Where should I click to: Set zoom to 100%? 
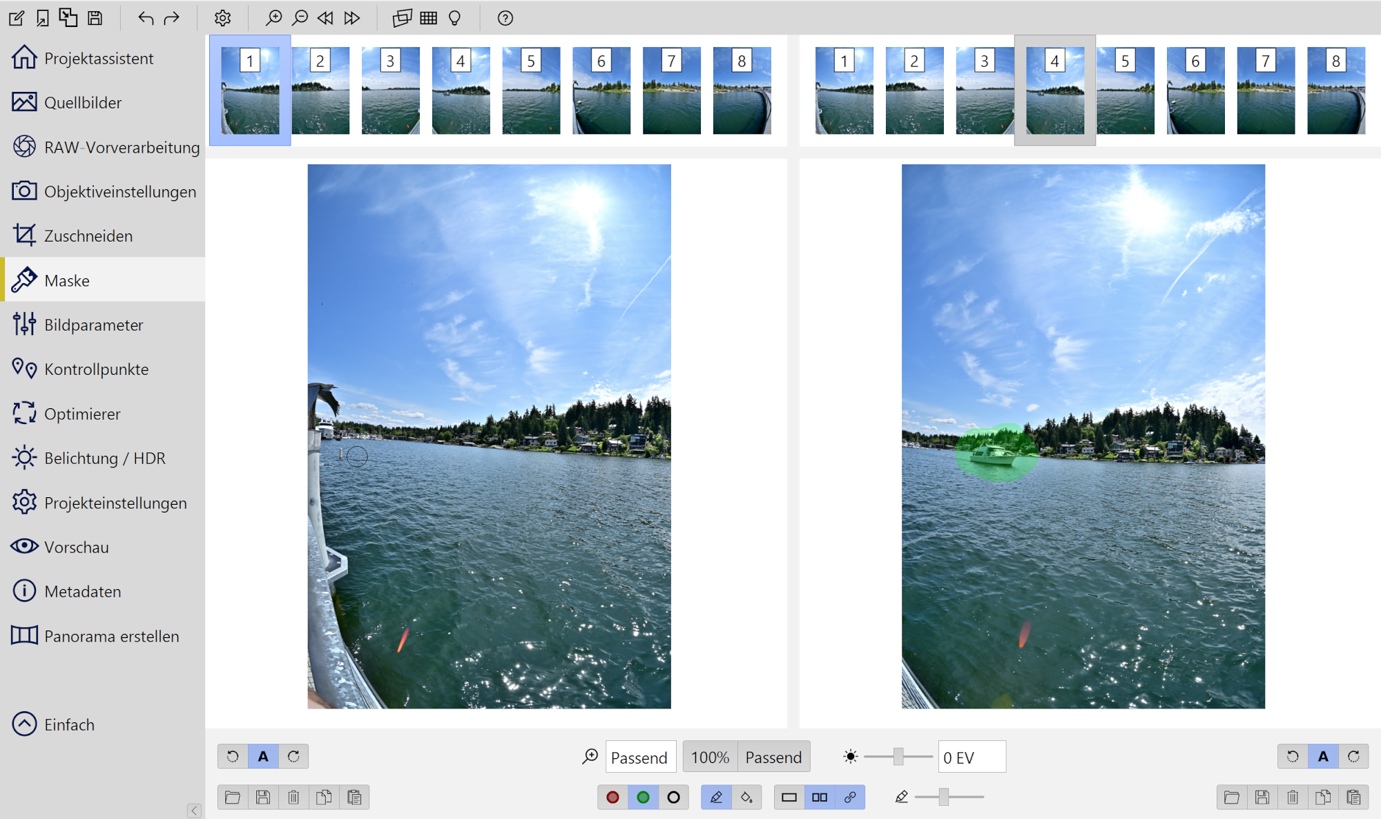pos(710,758)
